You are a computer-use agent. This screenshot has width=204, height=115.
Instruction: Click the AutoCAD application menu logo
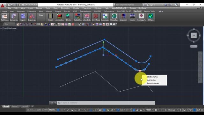coord(3,6)
